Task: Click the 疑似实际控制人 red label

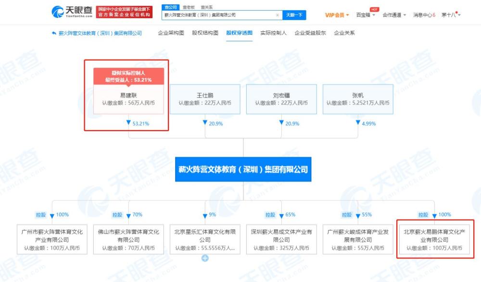Action: pyautogui.click(x=128, y=76)
